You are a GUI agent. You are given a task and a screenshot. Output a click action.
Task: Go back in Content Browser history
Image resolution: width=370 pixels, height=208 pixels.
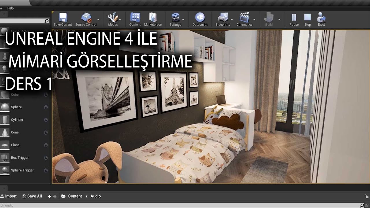point(50,196)
